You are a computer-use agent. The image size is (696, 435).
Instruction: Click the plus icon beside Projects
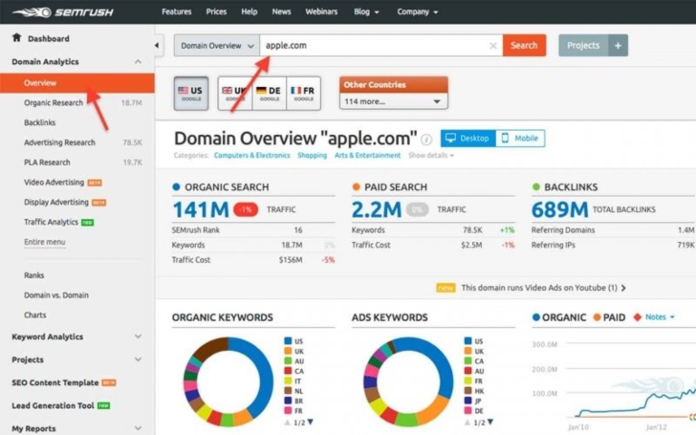pyautogui.click(x=617, y=45)
